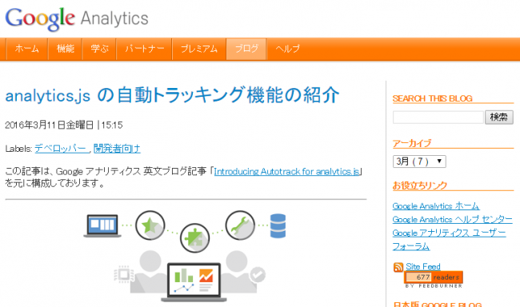
Task: Open the 機能 navigation tab
Action: pos(66,49)
